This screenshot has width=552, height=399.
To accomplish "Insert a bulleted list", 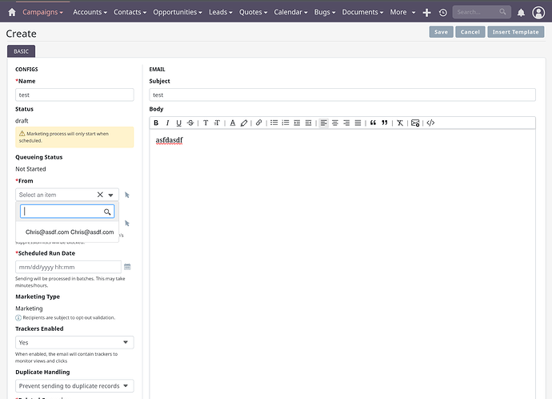I will point(274,123).
